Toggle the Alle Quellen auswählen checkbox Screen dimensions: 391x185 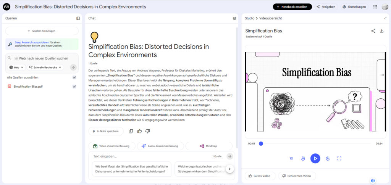coord(74,77)
